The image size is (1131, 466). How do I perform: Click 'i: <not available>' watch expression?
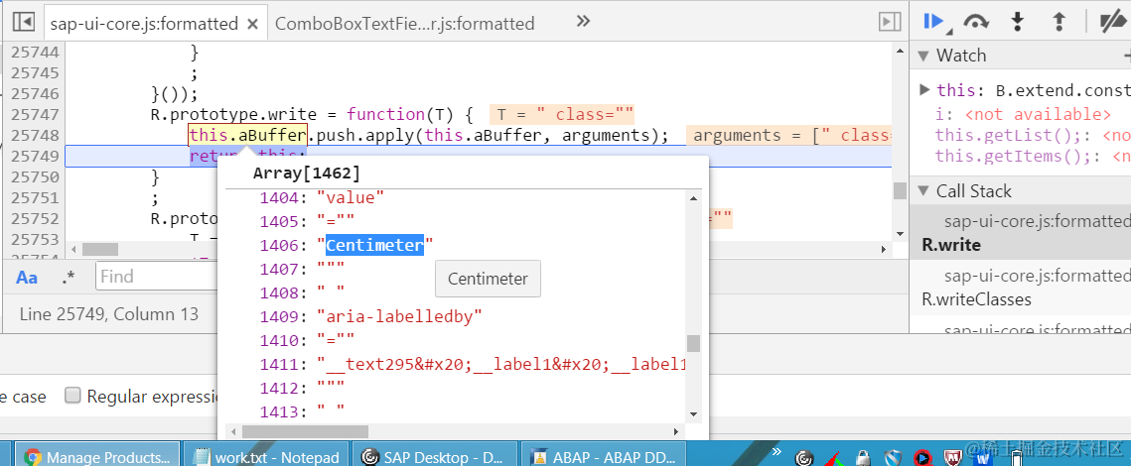(x=1023, y=115)
